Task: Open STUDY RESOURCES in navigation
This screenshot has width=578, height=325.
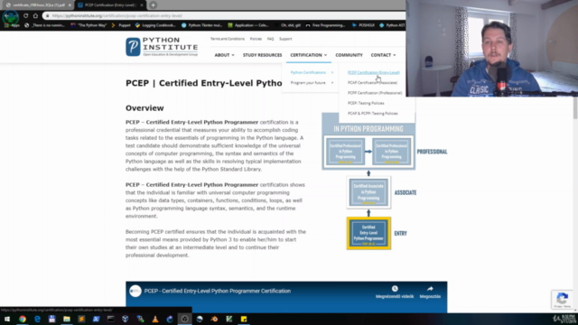Action: pyautogui.click(x=263, y=55)
